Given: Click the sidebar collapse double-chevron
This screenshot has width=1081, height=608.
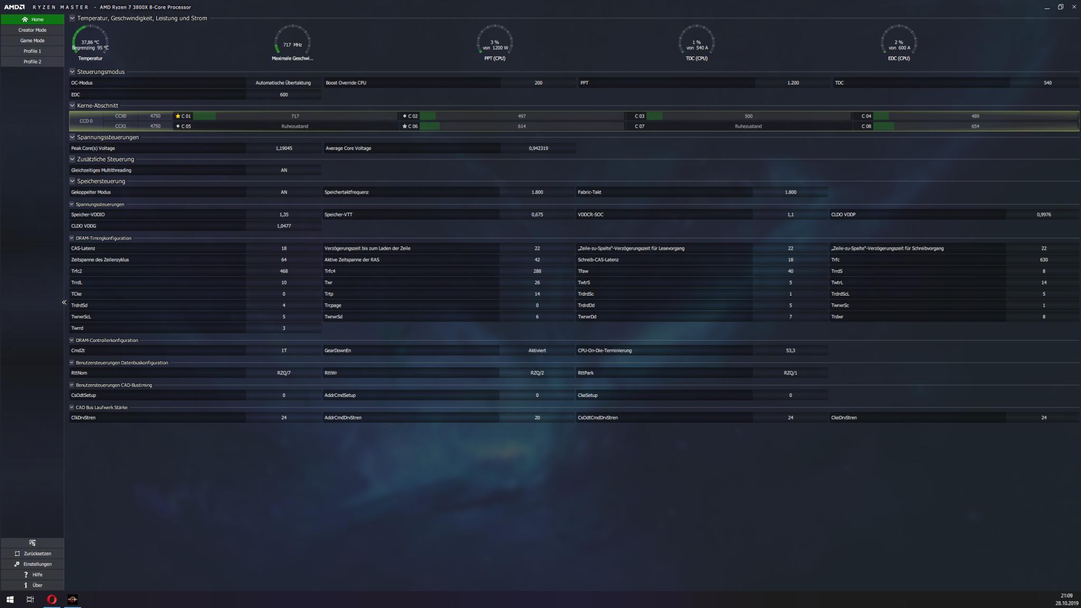Looking at the screenshot, I should click(64, 302).
